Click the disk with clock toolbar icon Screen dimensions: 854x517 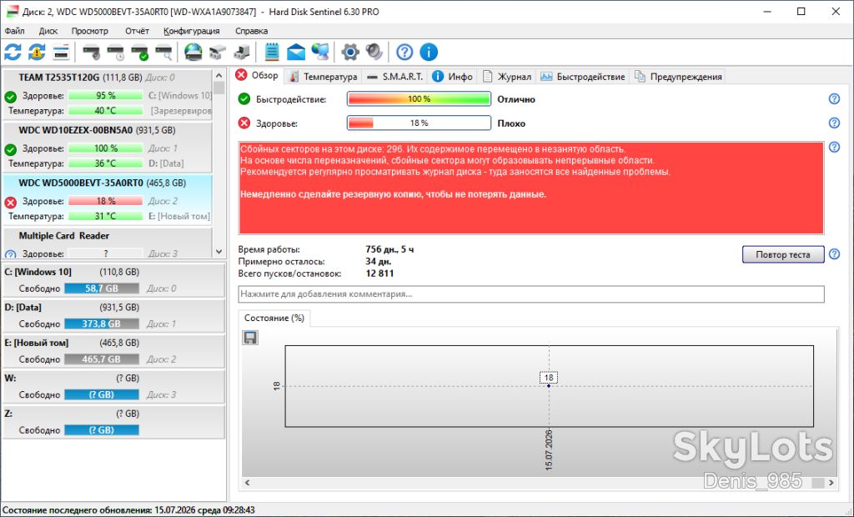click(116, 53)
